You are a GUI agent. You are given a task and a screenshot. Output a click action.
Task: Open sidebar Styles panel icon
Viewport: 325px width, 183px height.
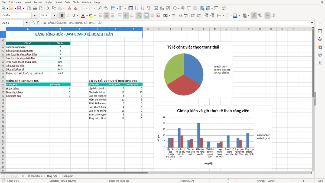tap(320, 39)
